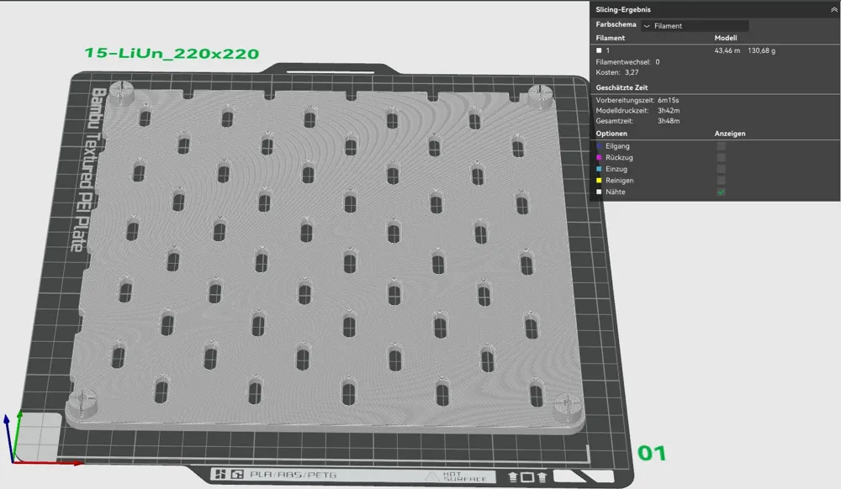
Task: Click the white Nähte color icon
Action: tap(599, 192)
